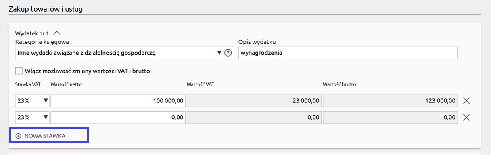The image size is (491, 155).
Task: Click Wartość netto field showing 100 000,00
Action: point(118,101)
